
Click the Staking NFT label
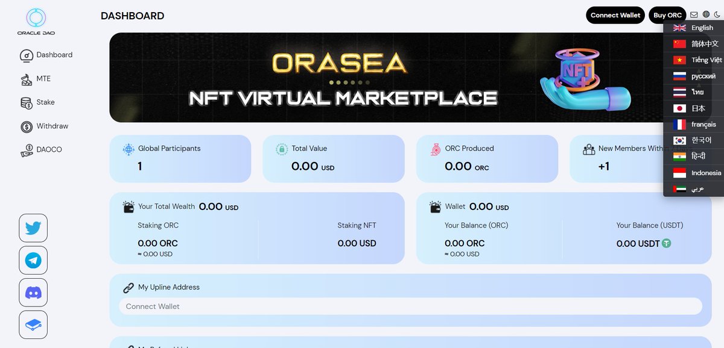pyautogui.click(x=357, y=225)
